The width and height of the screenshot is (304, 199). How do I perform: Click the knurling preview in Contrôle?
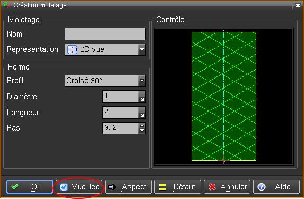click(224, 97)
